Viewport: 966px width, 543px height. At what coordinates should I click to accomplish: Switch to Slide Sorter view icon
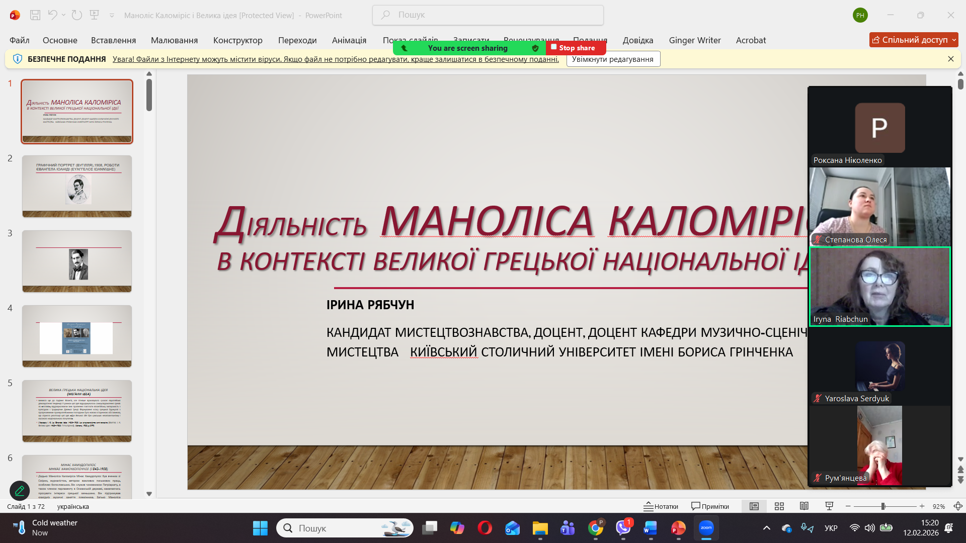tap(779, 506)
